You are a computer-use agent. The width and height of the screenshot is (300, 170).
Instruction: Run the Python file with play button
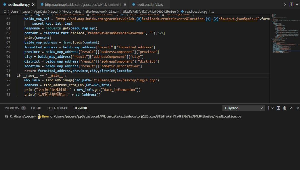pyautogui.click(x=284, y=4)
